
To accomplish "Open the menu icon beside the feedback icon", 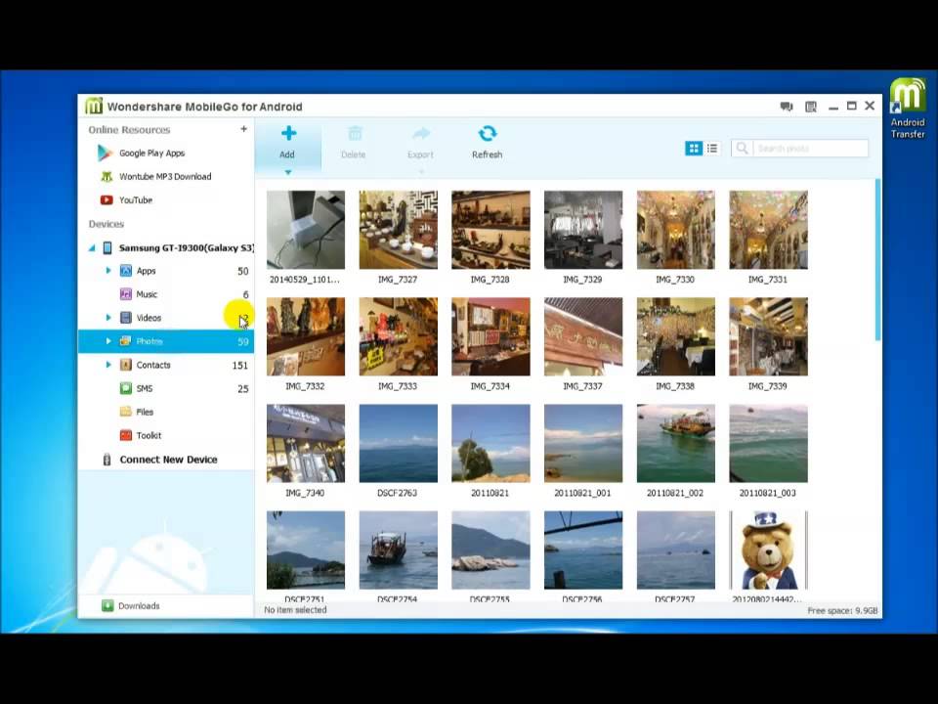I will (811, 107).
